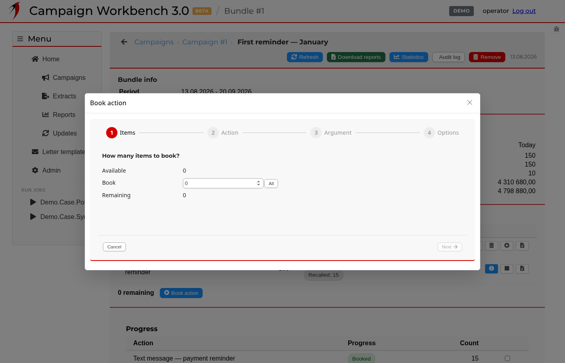
Task: Click the Log out link
Action: 524,11
